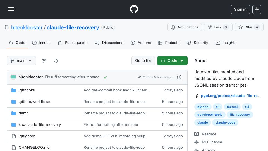Click the .gitignore file icon
This screenshot has width=268, height=151.
14,136
